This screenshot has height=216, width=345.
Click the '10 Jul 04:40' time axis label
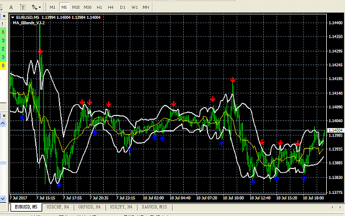click(x=180, y=198)
